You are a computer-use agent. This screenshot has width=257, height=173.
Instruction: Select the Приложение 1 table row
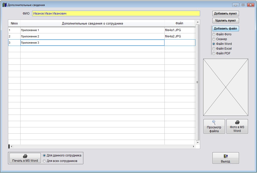tap(92, 30)
